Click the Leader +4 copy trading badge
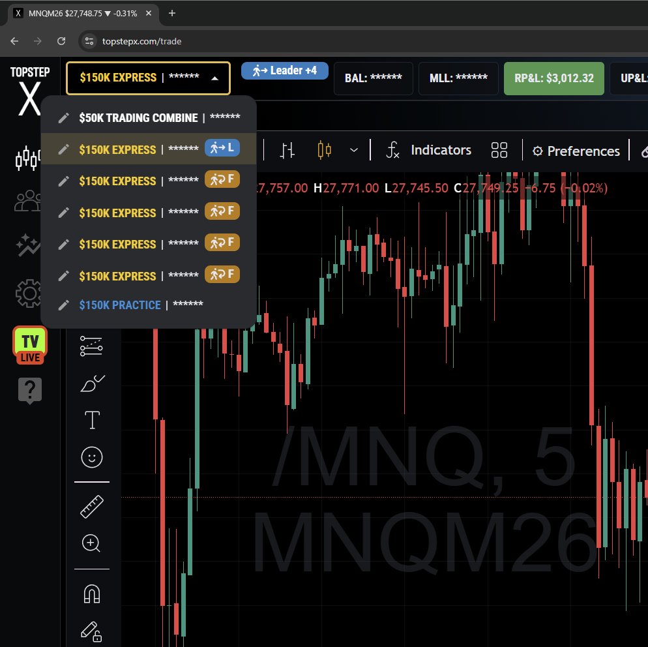Screen dimensions: 648x647 [x=285, y=70]
